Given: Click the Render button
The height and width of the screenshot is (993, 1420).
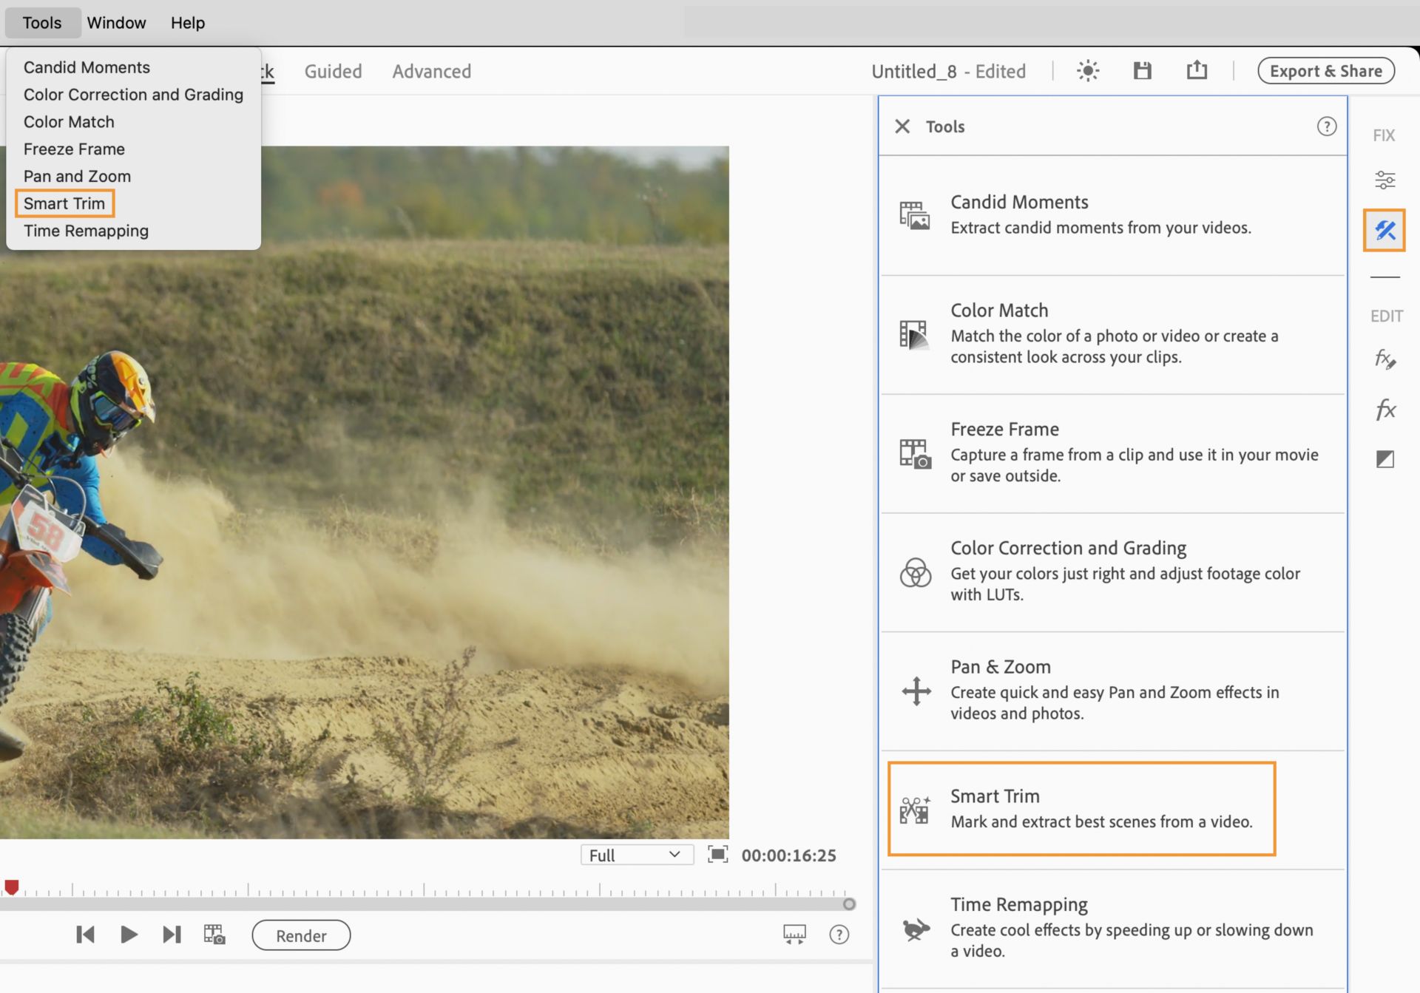Looking at the screenshot, I should 301,935.
